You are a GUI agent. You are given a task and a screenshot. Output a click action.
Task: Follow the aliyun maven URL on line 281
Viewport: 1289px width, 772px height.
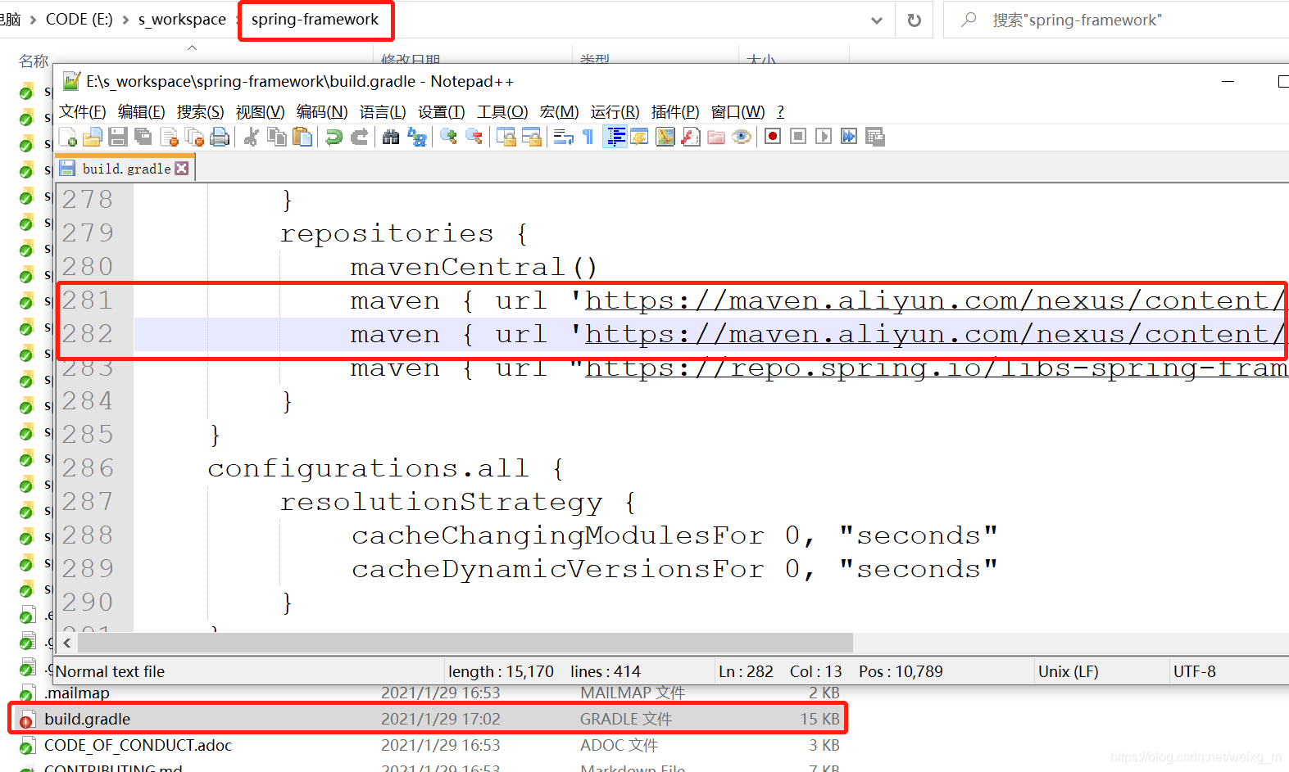pos(934,300)
